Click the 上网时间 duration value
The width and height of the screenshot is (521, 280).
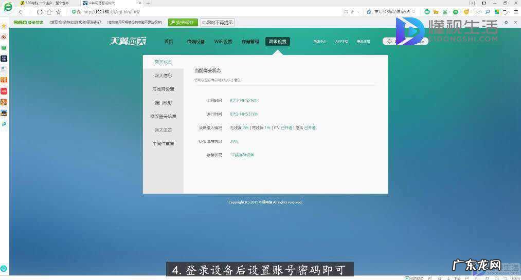pyautogui.click(x=244, y=100)
